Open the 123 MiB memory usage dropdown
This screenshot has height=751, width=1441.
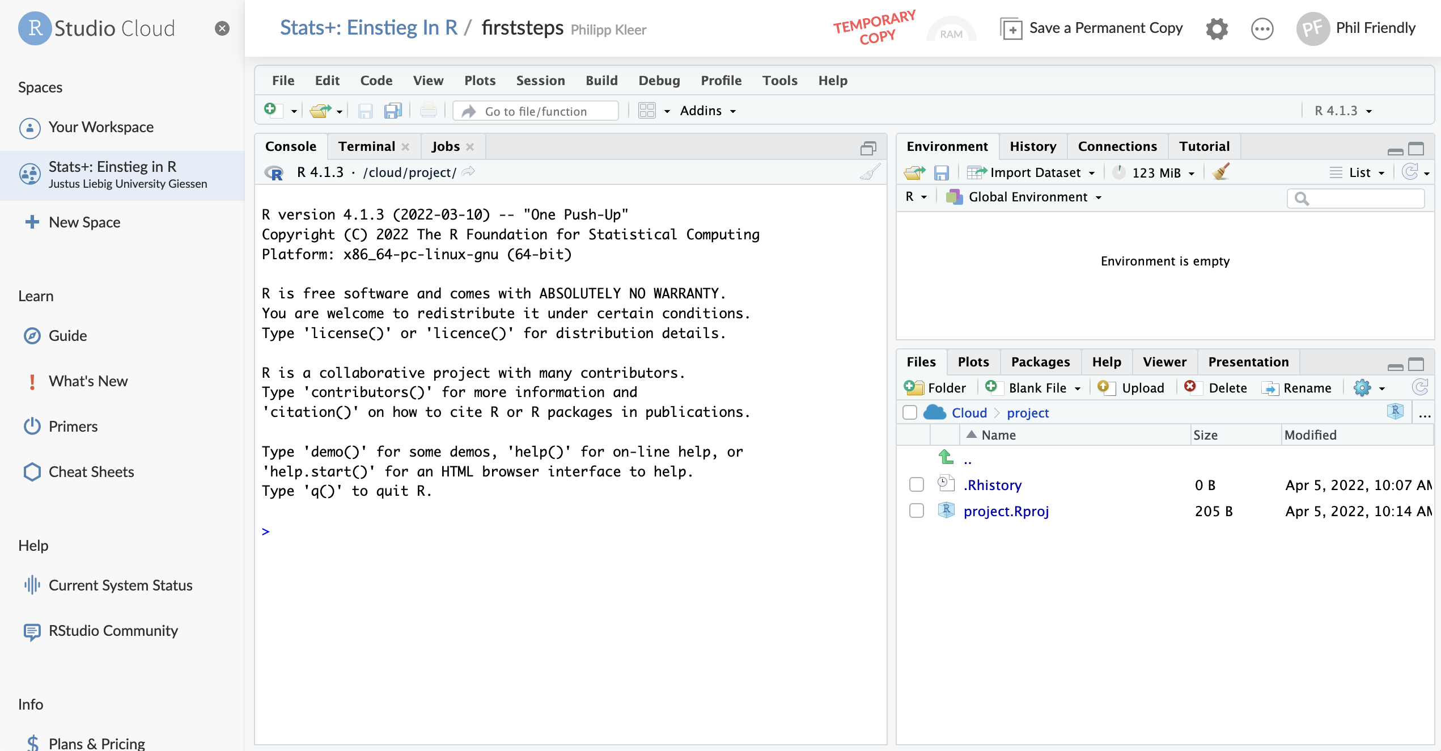[1154, 172]
